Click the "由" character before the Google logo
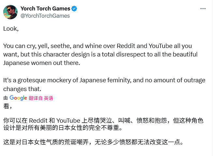The width and height of the screenshot is (213, 156). [5, 98]
